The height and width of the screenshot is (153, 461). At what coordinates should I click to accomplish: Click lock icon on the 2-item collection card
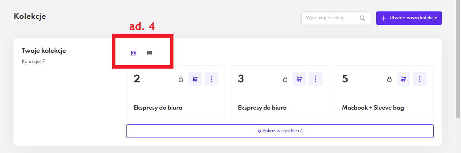coord(181,79)
